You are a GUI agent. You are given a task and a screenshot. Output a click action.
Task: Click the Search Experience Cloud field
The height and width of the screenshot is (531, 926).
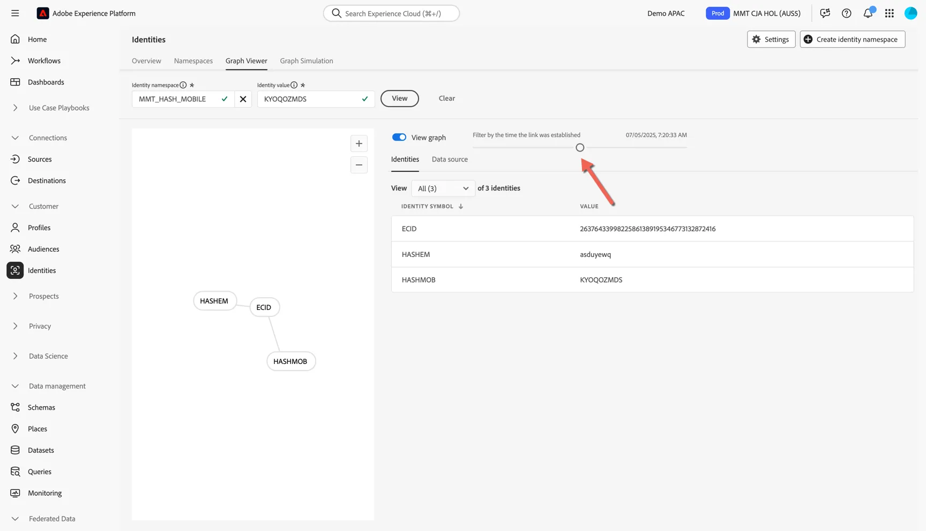[391, 13]
